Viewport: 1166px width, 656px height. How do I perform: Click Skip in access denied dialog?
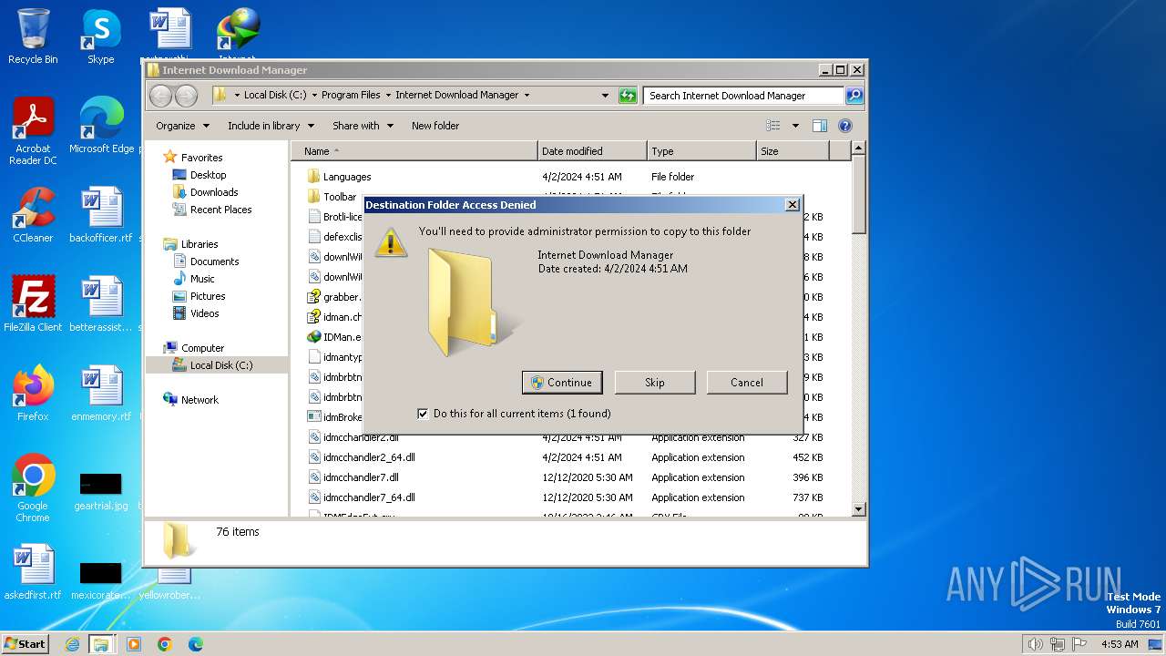(655, 383)
